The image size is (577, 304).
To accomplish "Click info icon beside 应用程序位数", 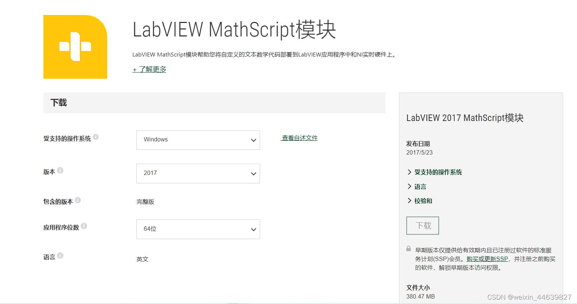I will (84, 226).
